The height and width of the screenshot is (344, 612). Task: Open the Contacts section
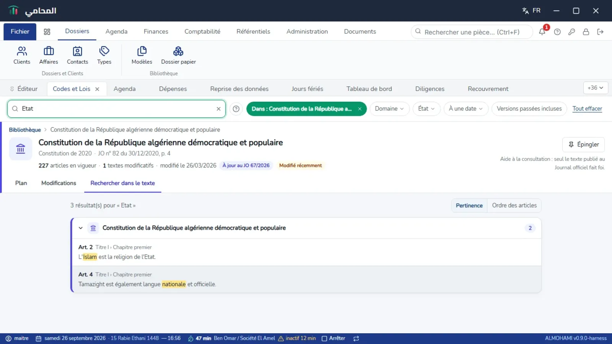(77, 55)
